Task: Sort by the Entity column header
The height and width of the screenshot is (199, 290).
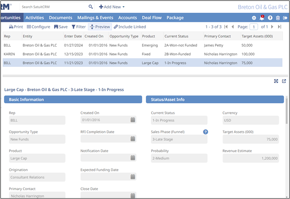Action: [43, 36]
